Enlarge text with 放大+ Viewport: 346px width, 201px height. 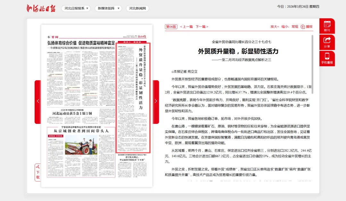tap(275, 27)
